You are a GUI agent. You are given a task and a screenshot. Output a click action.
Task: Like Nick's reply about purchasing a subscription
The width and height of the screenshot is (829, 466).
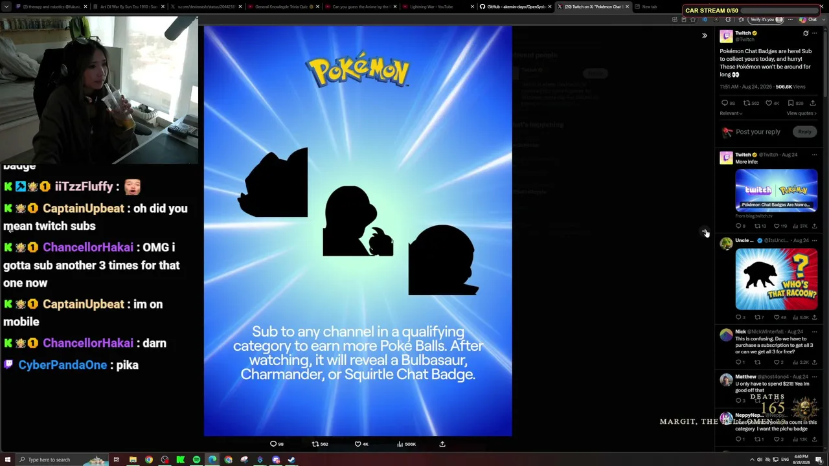point(777,362)
